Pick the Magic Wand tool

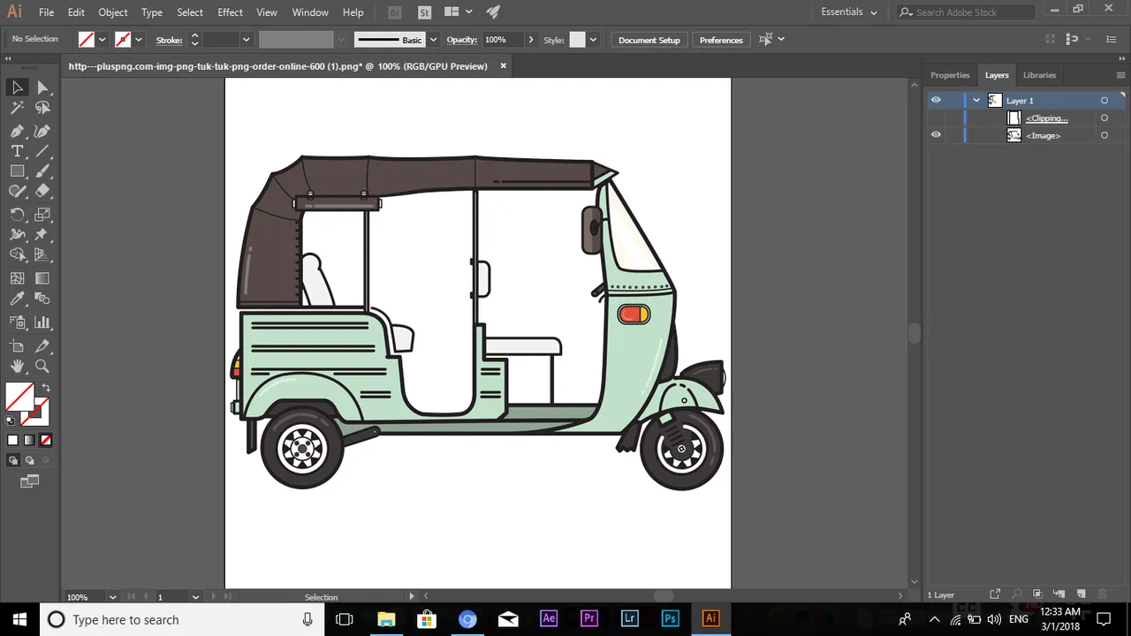click(17, 108)
